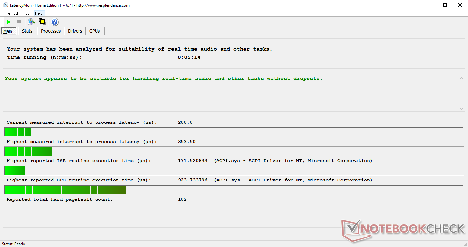Click the highest ISR execution time bar

(x=234, y=170)
